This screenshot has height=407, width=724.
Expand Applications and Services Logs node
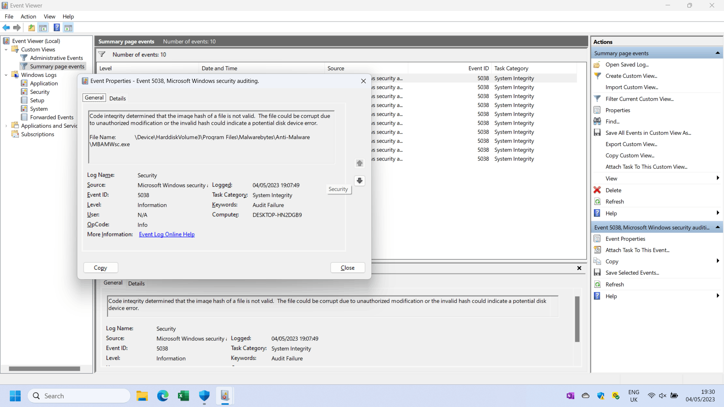click(6, 125)
